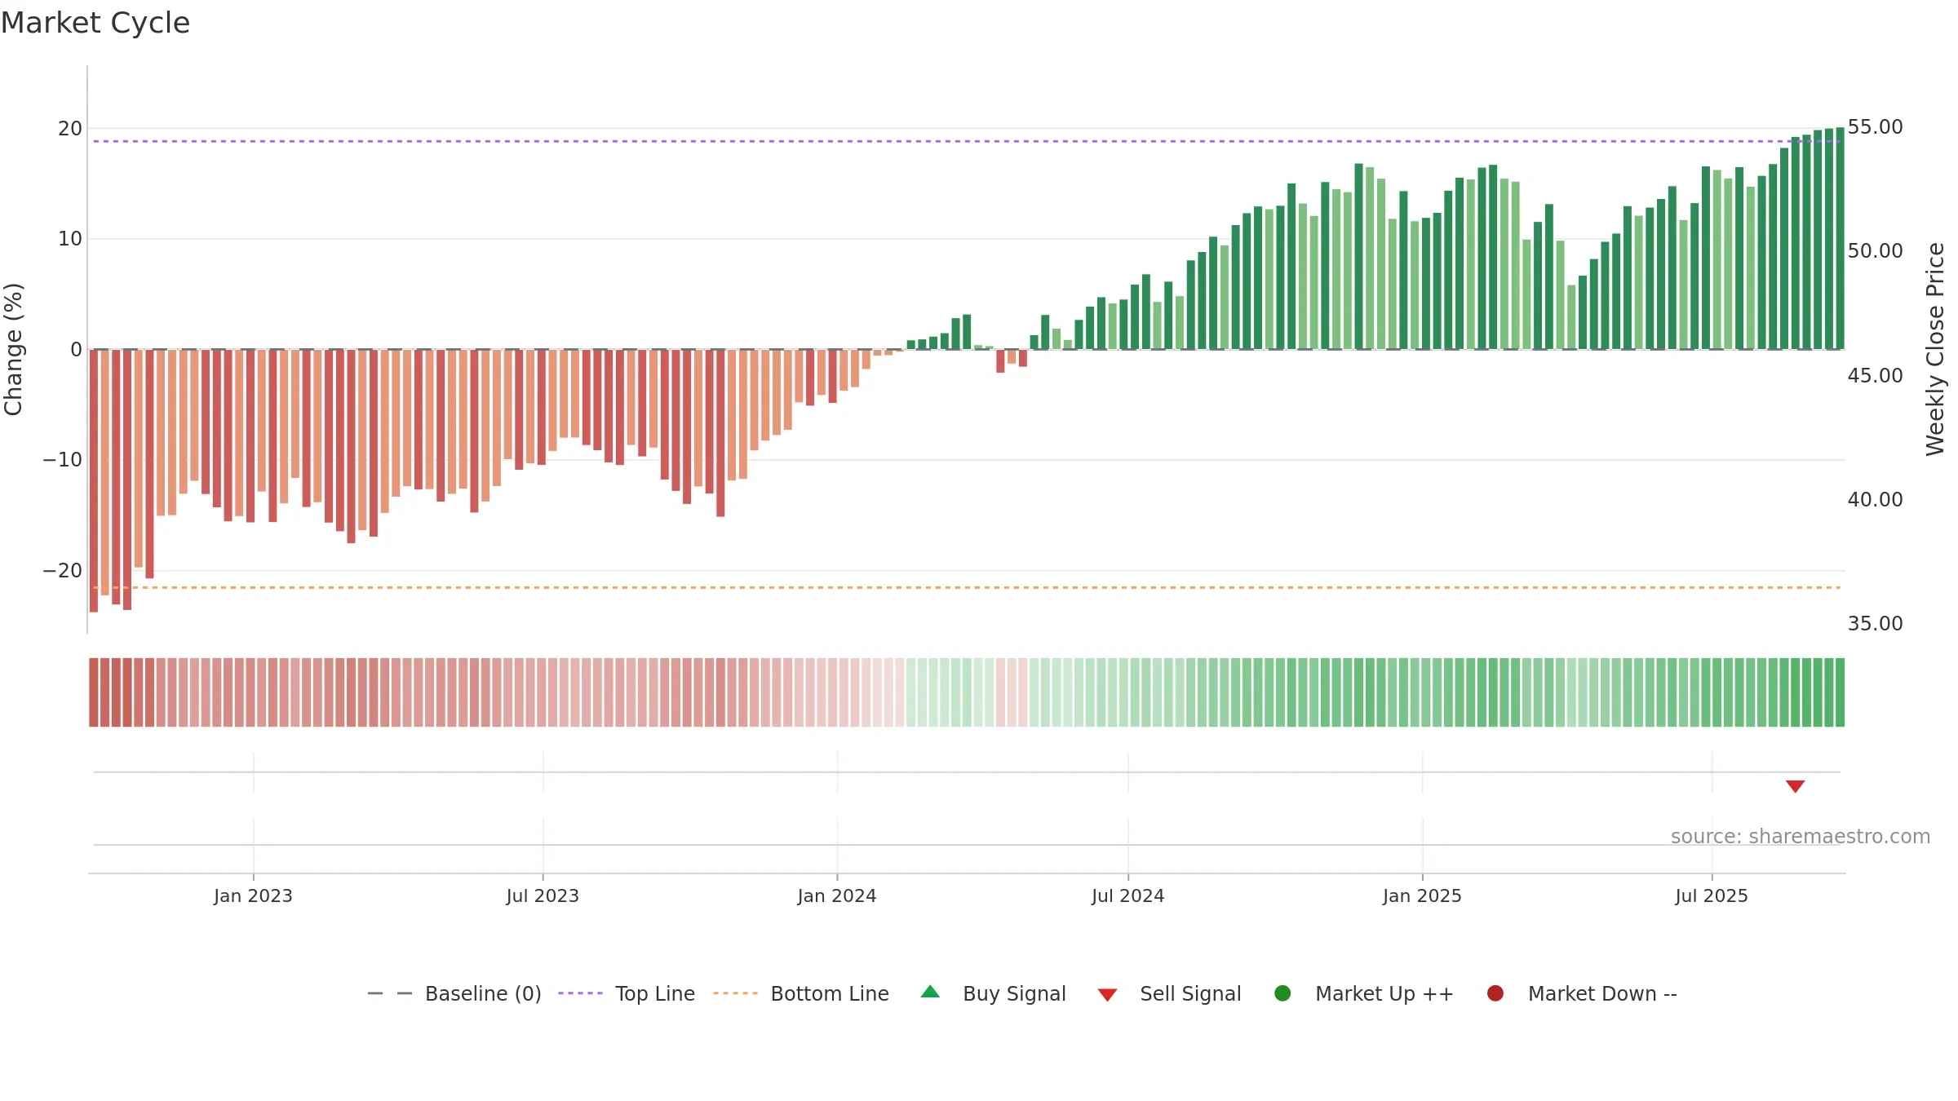Click the 45.00 right-axis price label
The image size is (1958, 1101).
[1875, 376]
